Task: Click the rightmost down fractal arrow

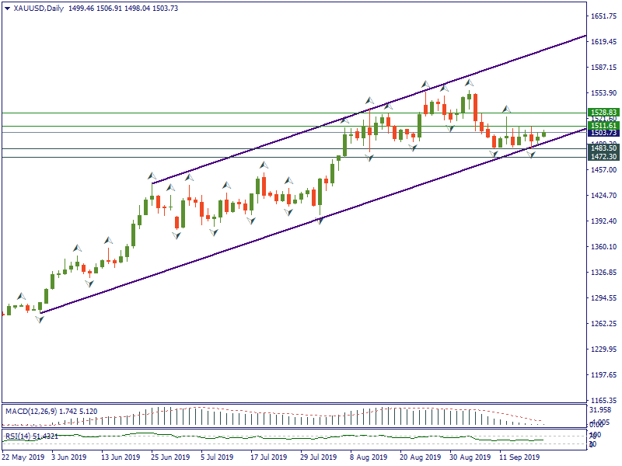Action: pos(532,155)
